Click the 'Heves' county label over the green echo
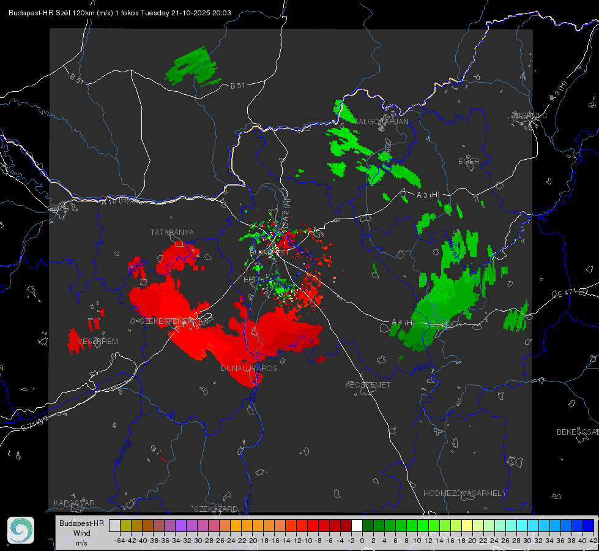The width and height of the screenshot is (599, 551). click(454, 250)
